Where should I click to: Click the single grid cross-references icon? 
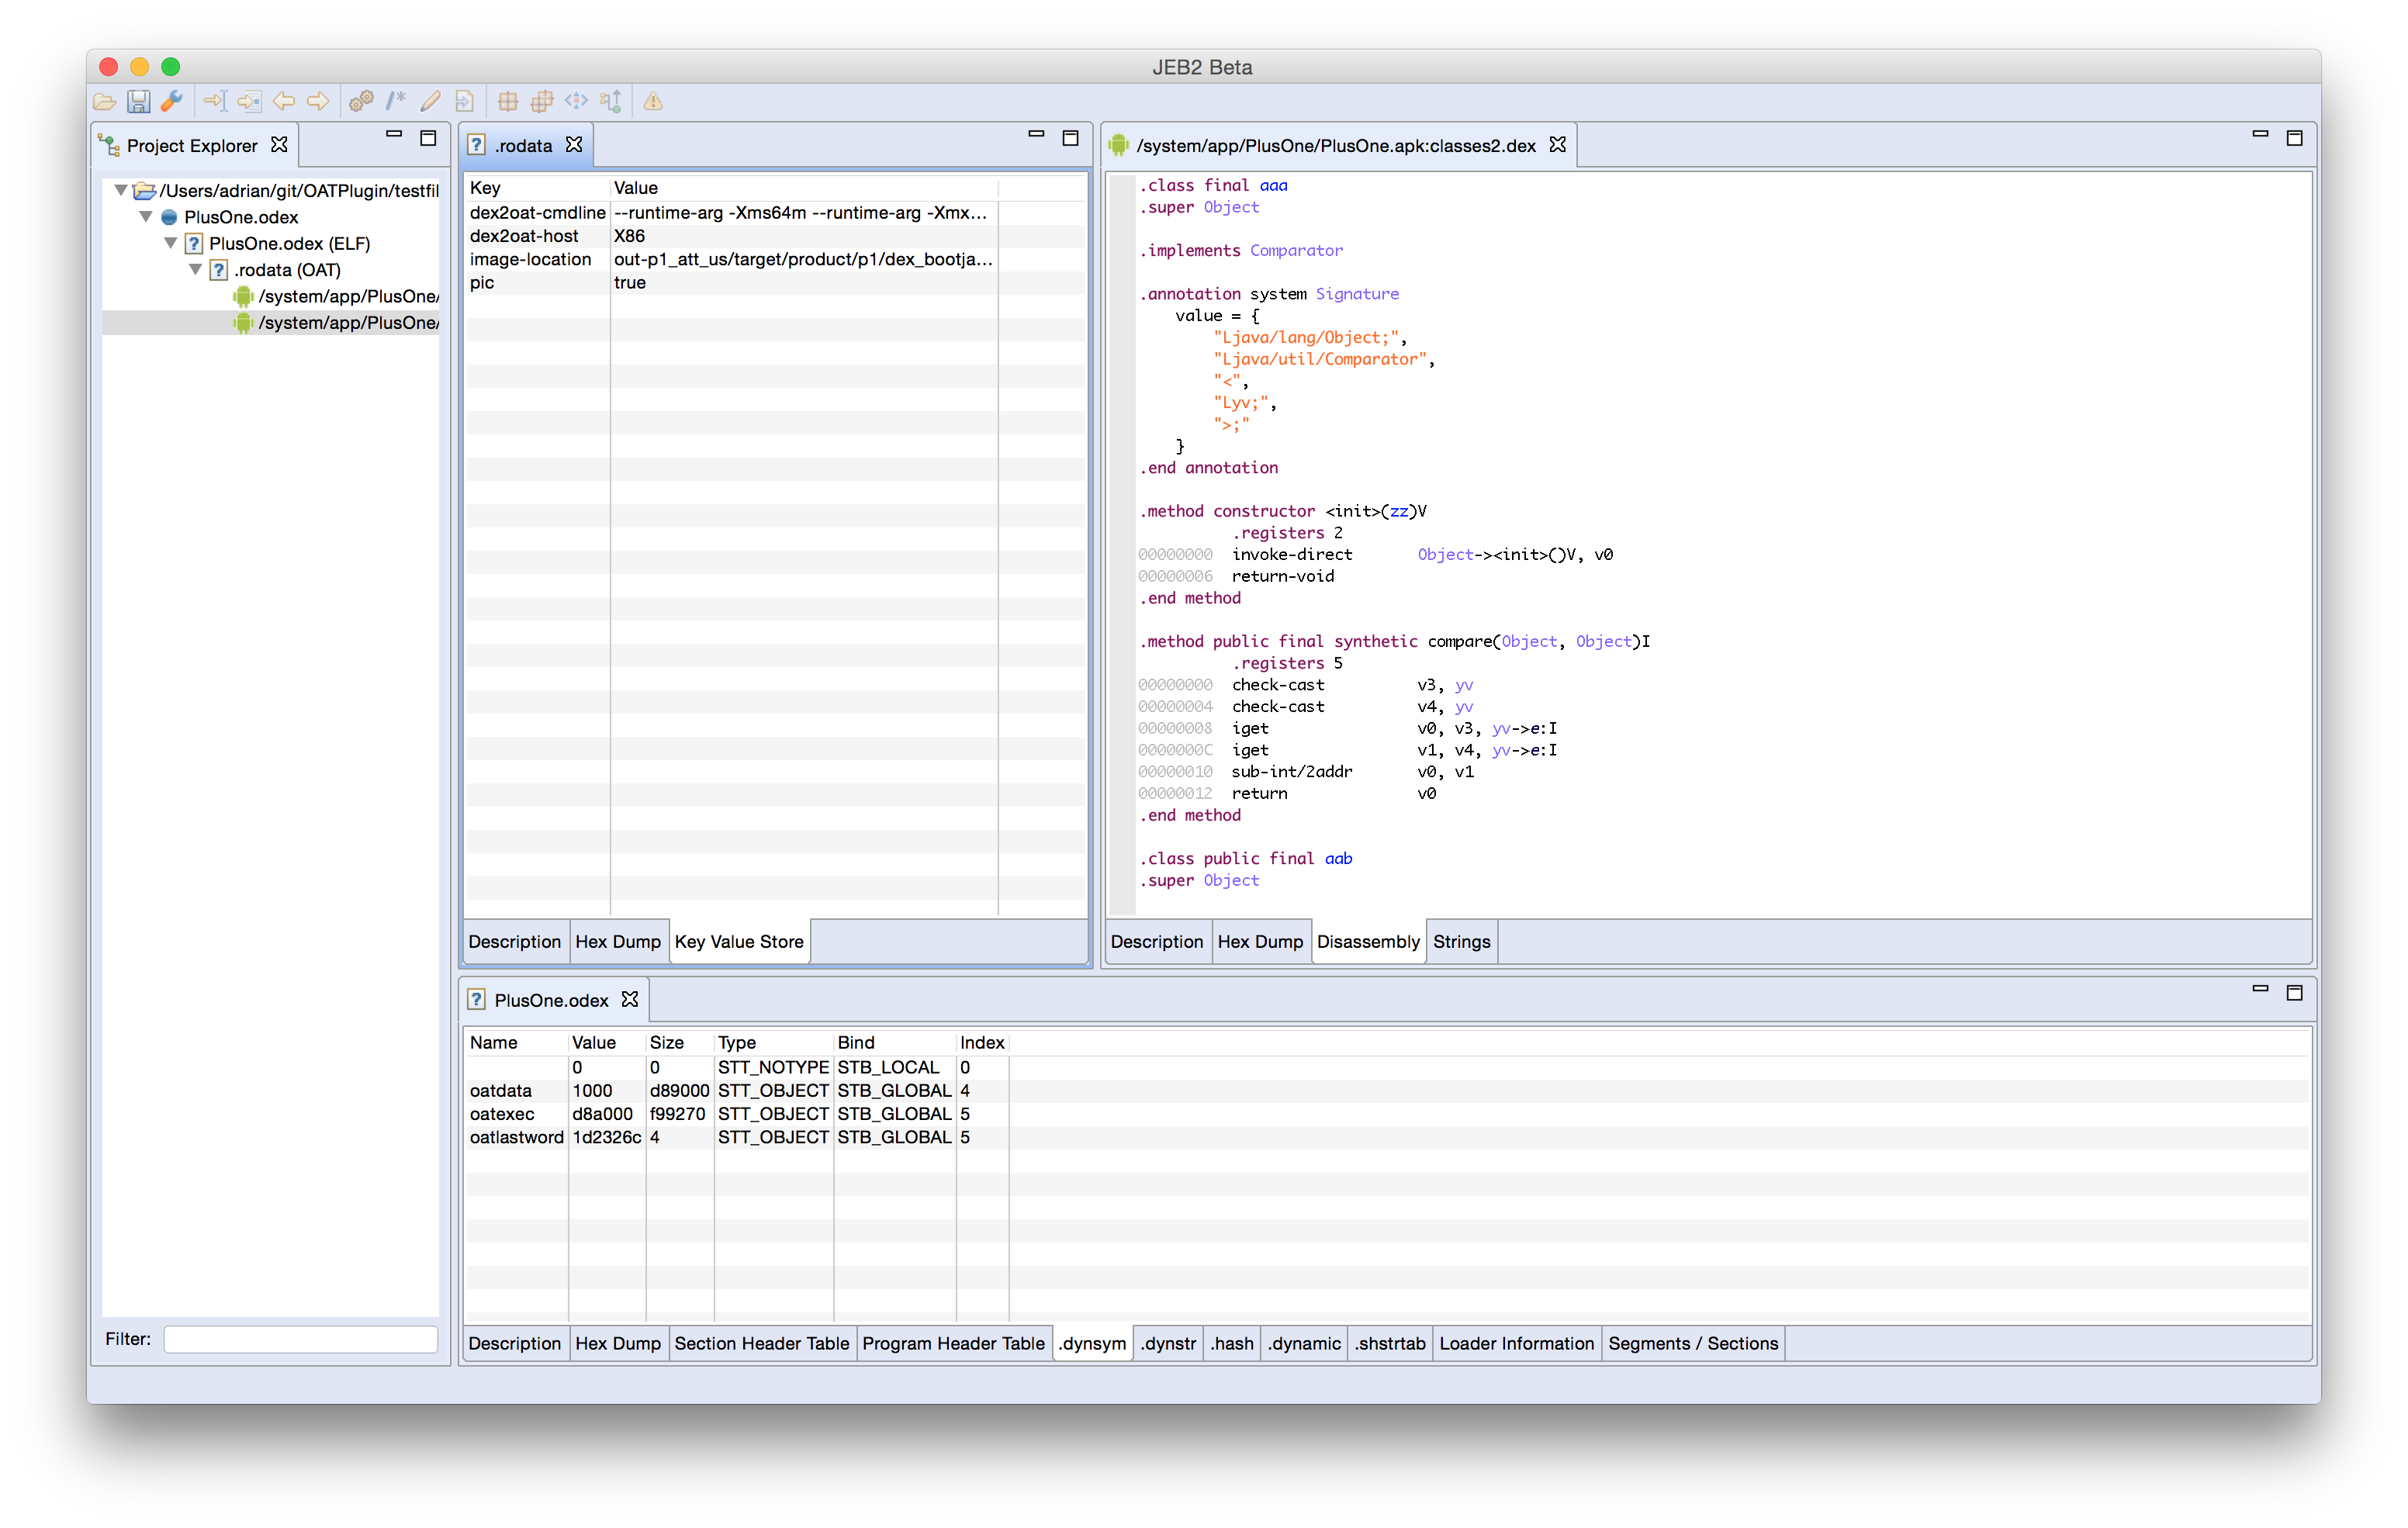[x=508, y=101]
